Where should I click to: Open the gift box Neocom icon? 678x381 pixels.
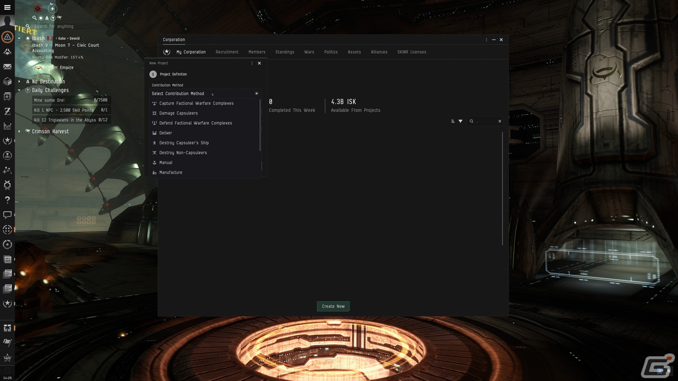7,327
